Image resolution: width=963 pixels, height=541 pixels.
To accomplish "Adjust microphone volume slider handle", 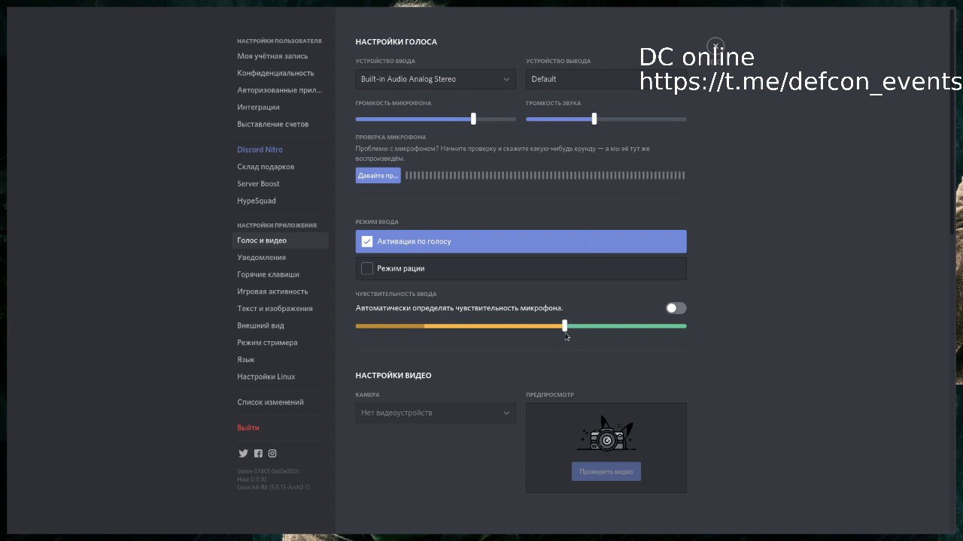I will coord(473,119).
